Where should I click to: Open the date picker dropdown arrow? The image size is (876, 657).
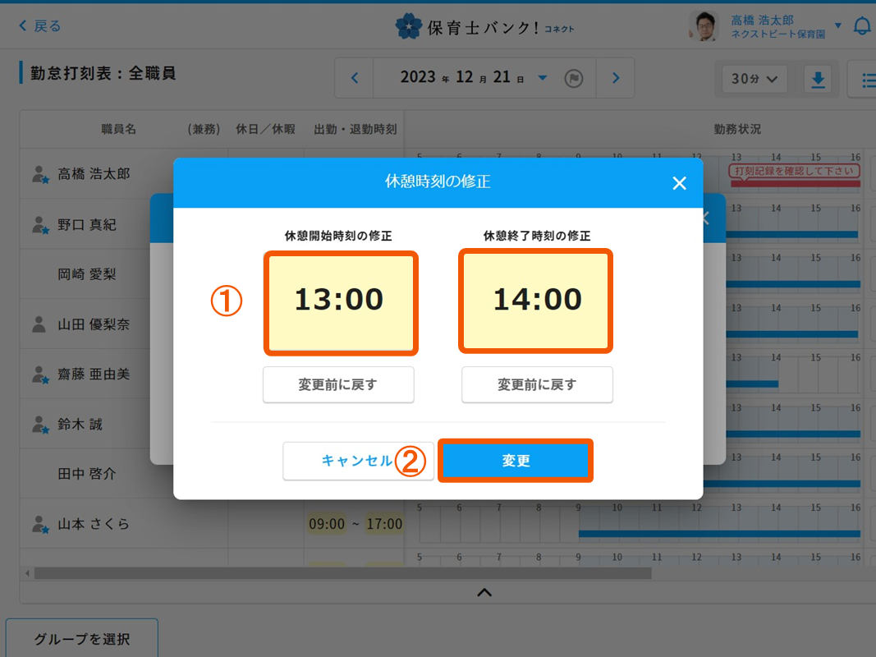click(x=543, y=79)
